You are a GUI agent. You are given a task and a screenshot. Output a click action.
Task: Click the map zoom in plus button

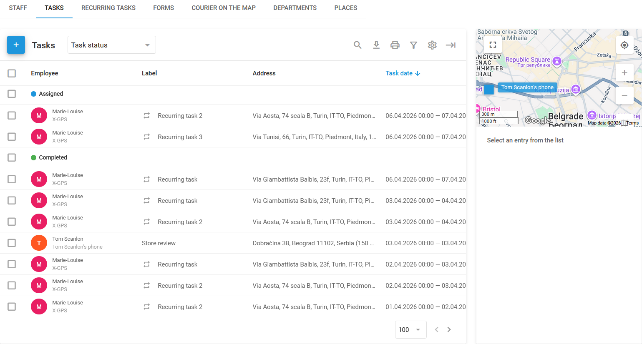click(x=624, y=72)
